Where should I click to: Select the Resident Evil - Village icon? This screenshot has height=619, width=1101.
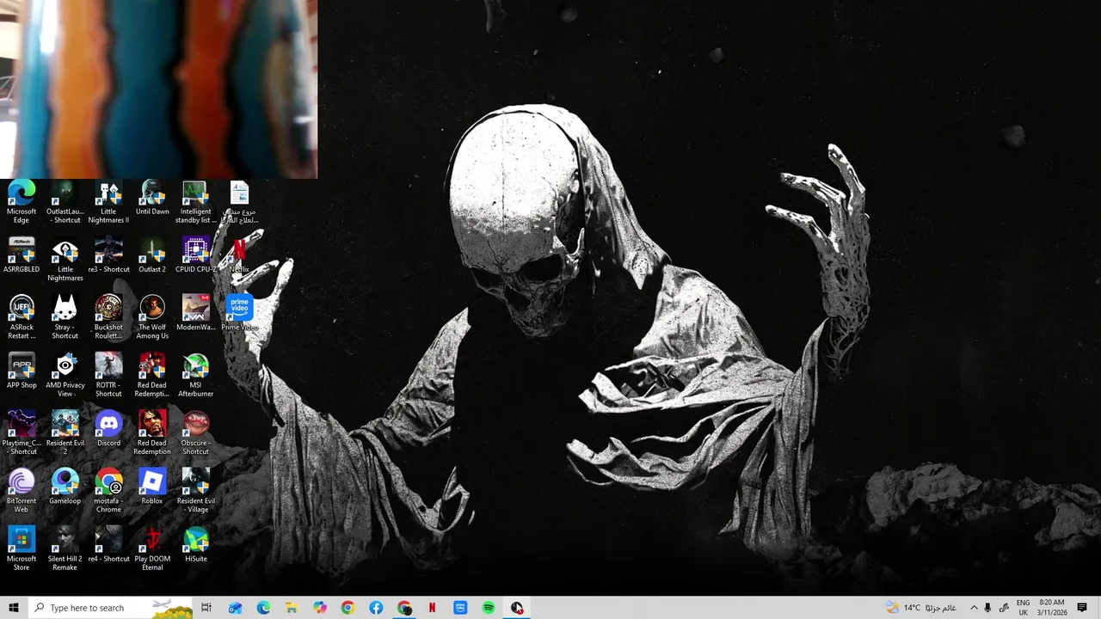pos(196,490)
